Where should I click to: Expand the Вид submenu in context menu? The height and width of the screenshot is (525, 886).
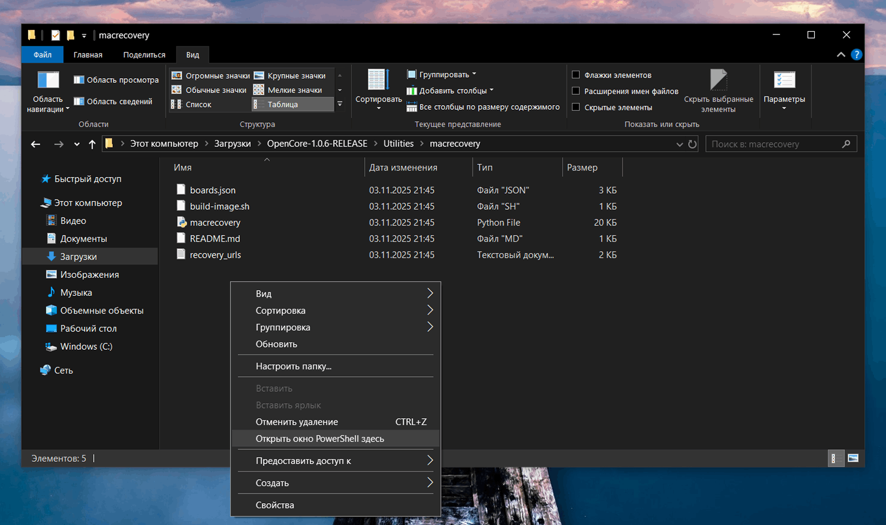(335, 294)
